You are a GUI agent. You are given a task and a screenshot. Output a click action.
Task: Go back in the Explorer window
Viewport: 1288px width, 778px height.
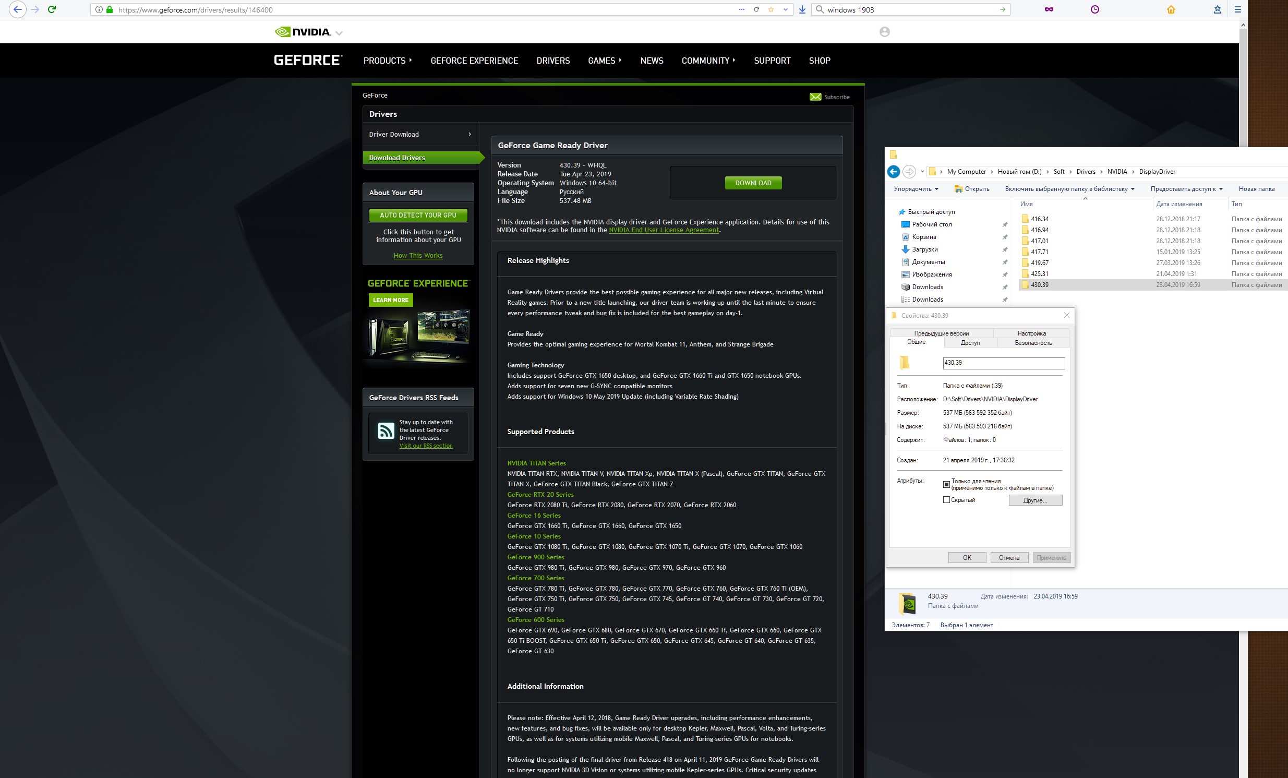[x=893, y=172]
